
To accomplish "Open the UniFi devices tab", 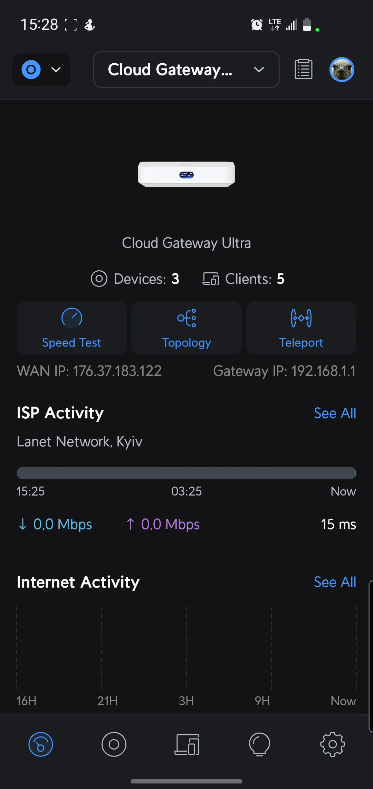I will pyautogui.click(x=114, y=744).
